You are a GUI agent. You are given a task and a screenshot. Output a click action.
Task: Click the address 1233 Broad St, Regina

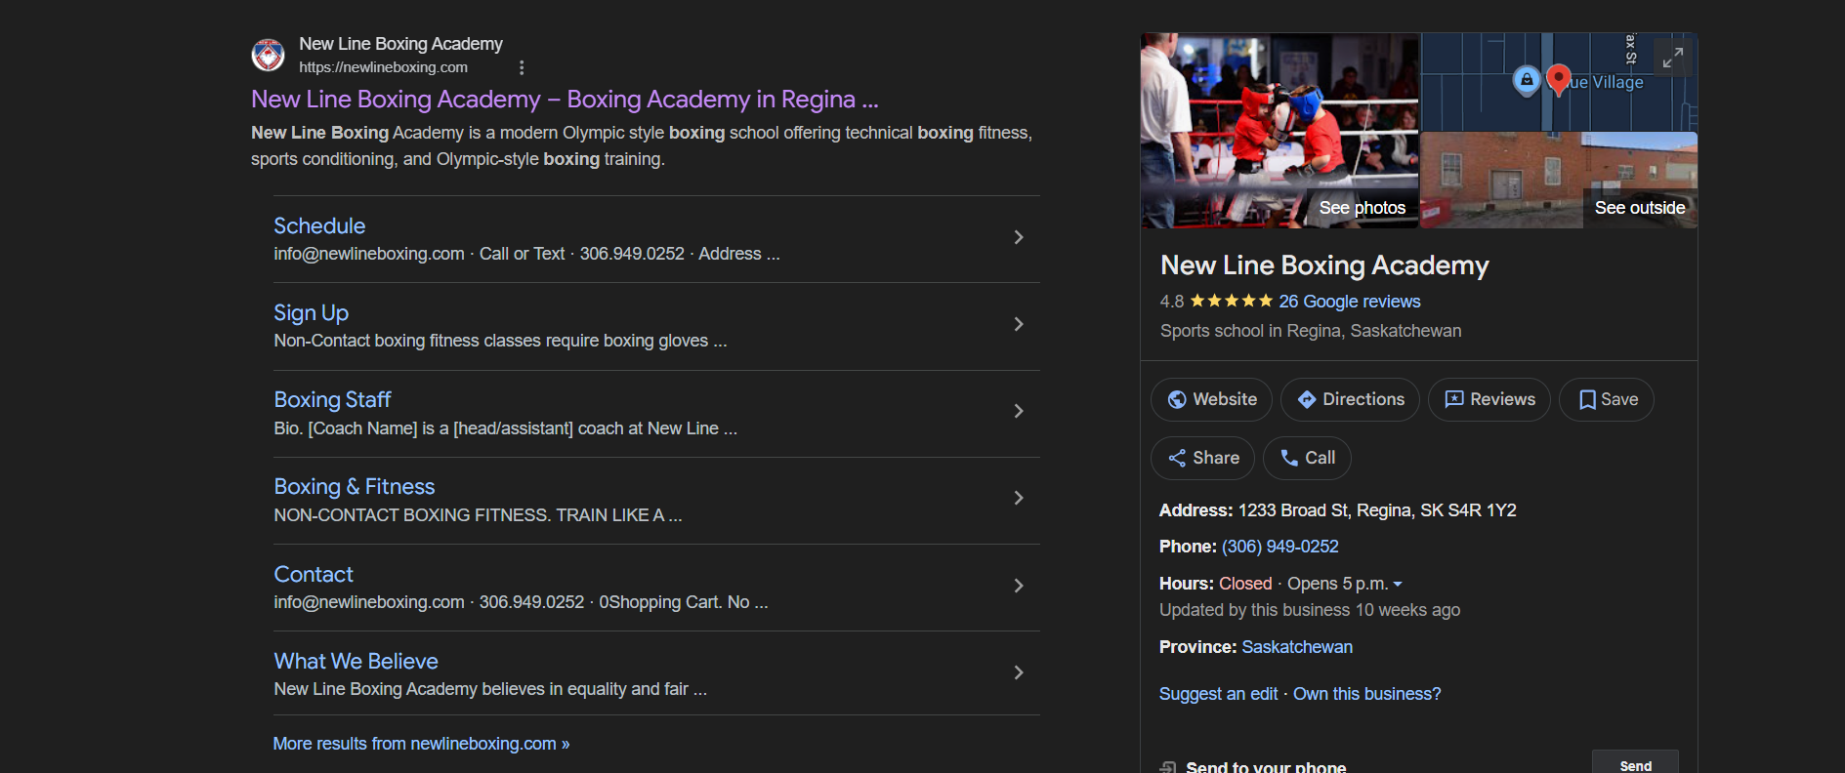pyautogui.click(x=1377, y=510)
